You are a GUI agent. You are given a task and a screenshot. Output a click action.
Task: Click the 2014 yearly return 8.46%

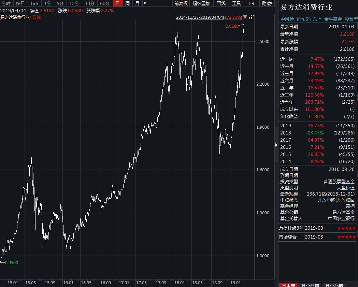pyautogui.click(x=317, y=161)
